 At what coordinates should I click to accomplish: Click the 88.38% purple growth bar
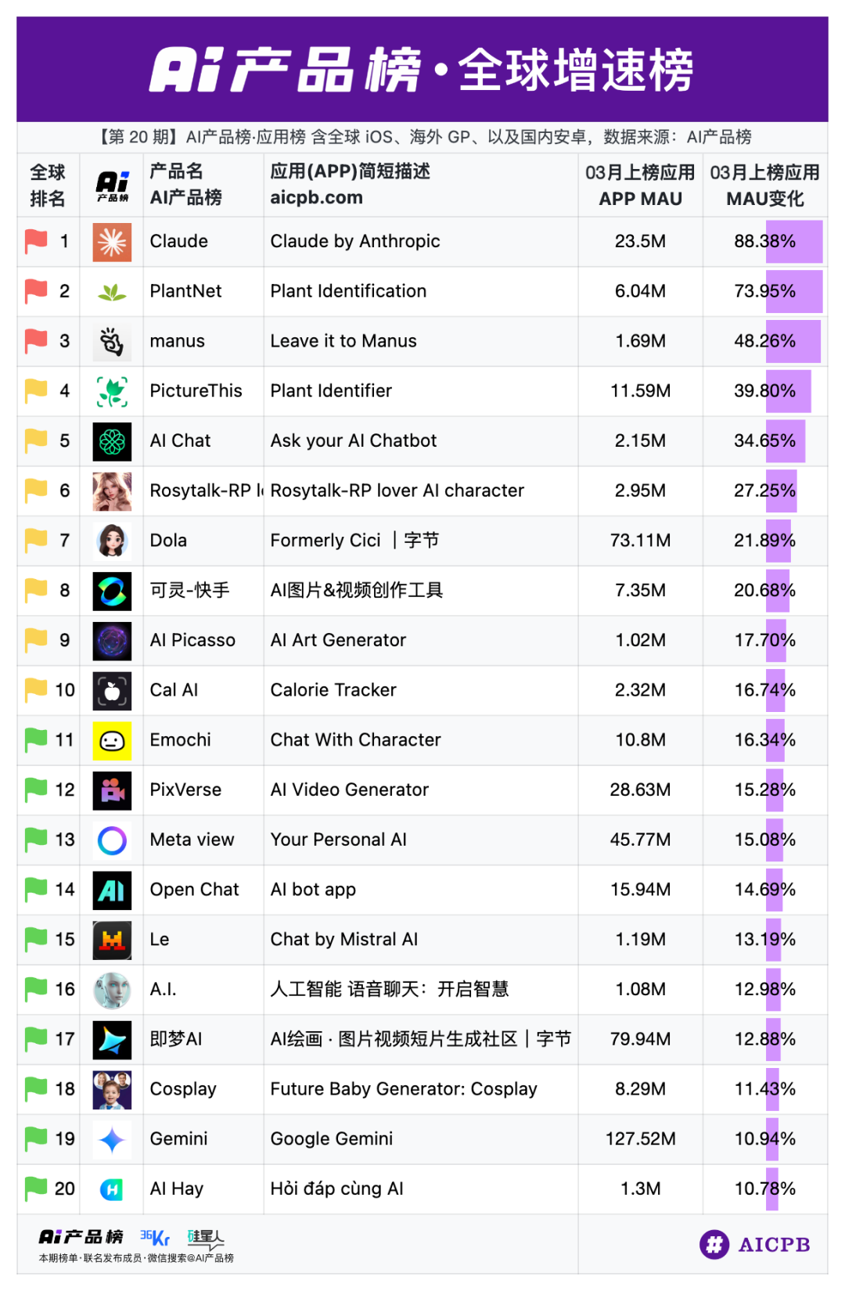tap(793, 242)
